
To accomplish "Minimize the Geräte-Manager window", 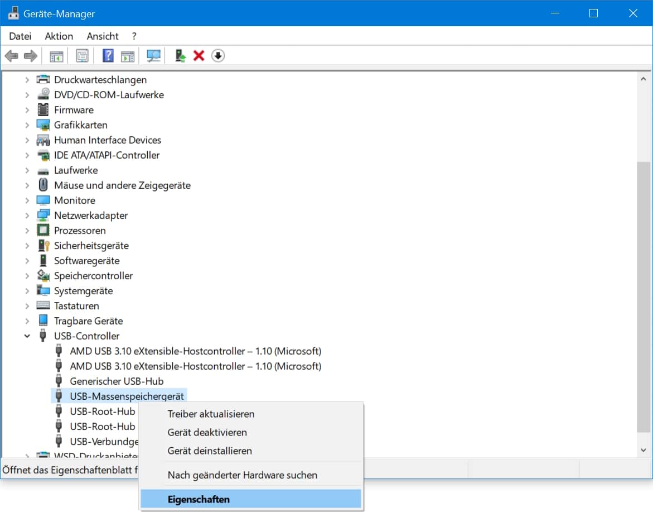I will [555, 13].
